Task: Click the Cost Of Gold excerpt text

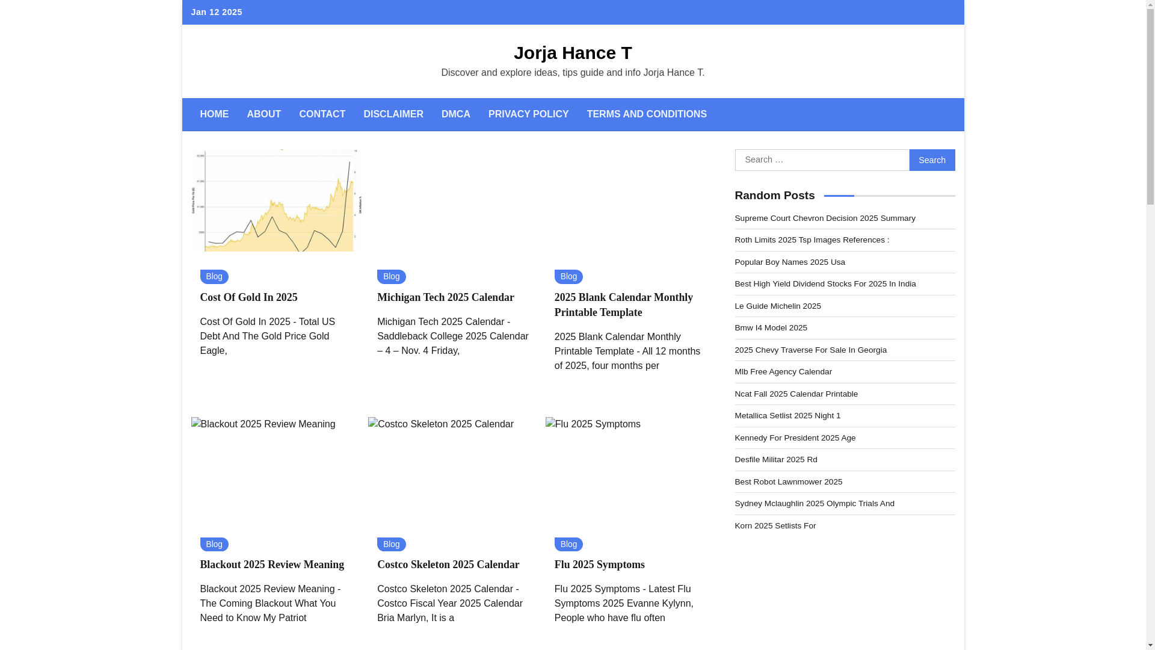Action: coord(268,336)
